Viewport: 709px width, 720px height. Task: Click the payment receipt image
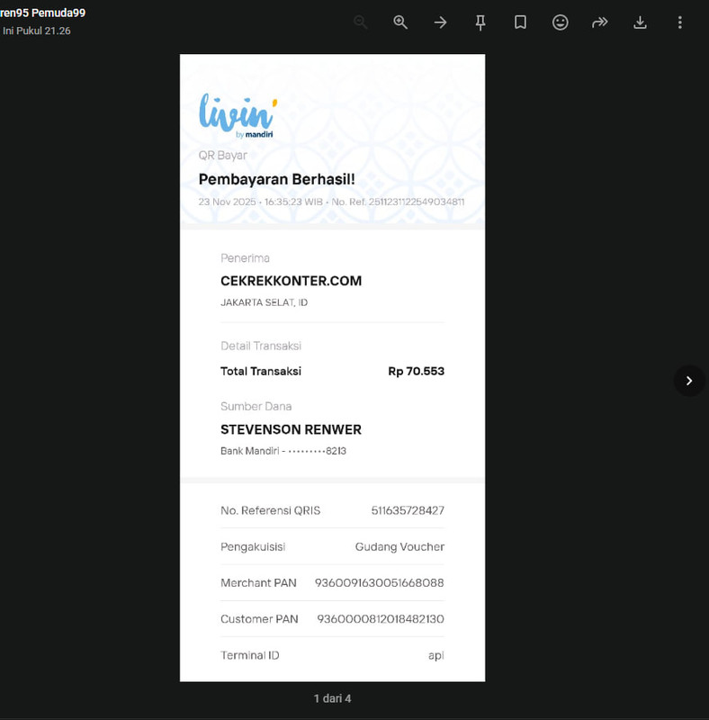(x=333, y=367)
